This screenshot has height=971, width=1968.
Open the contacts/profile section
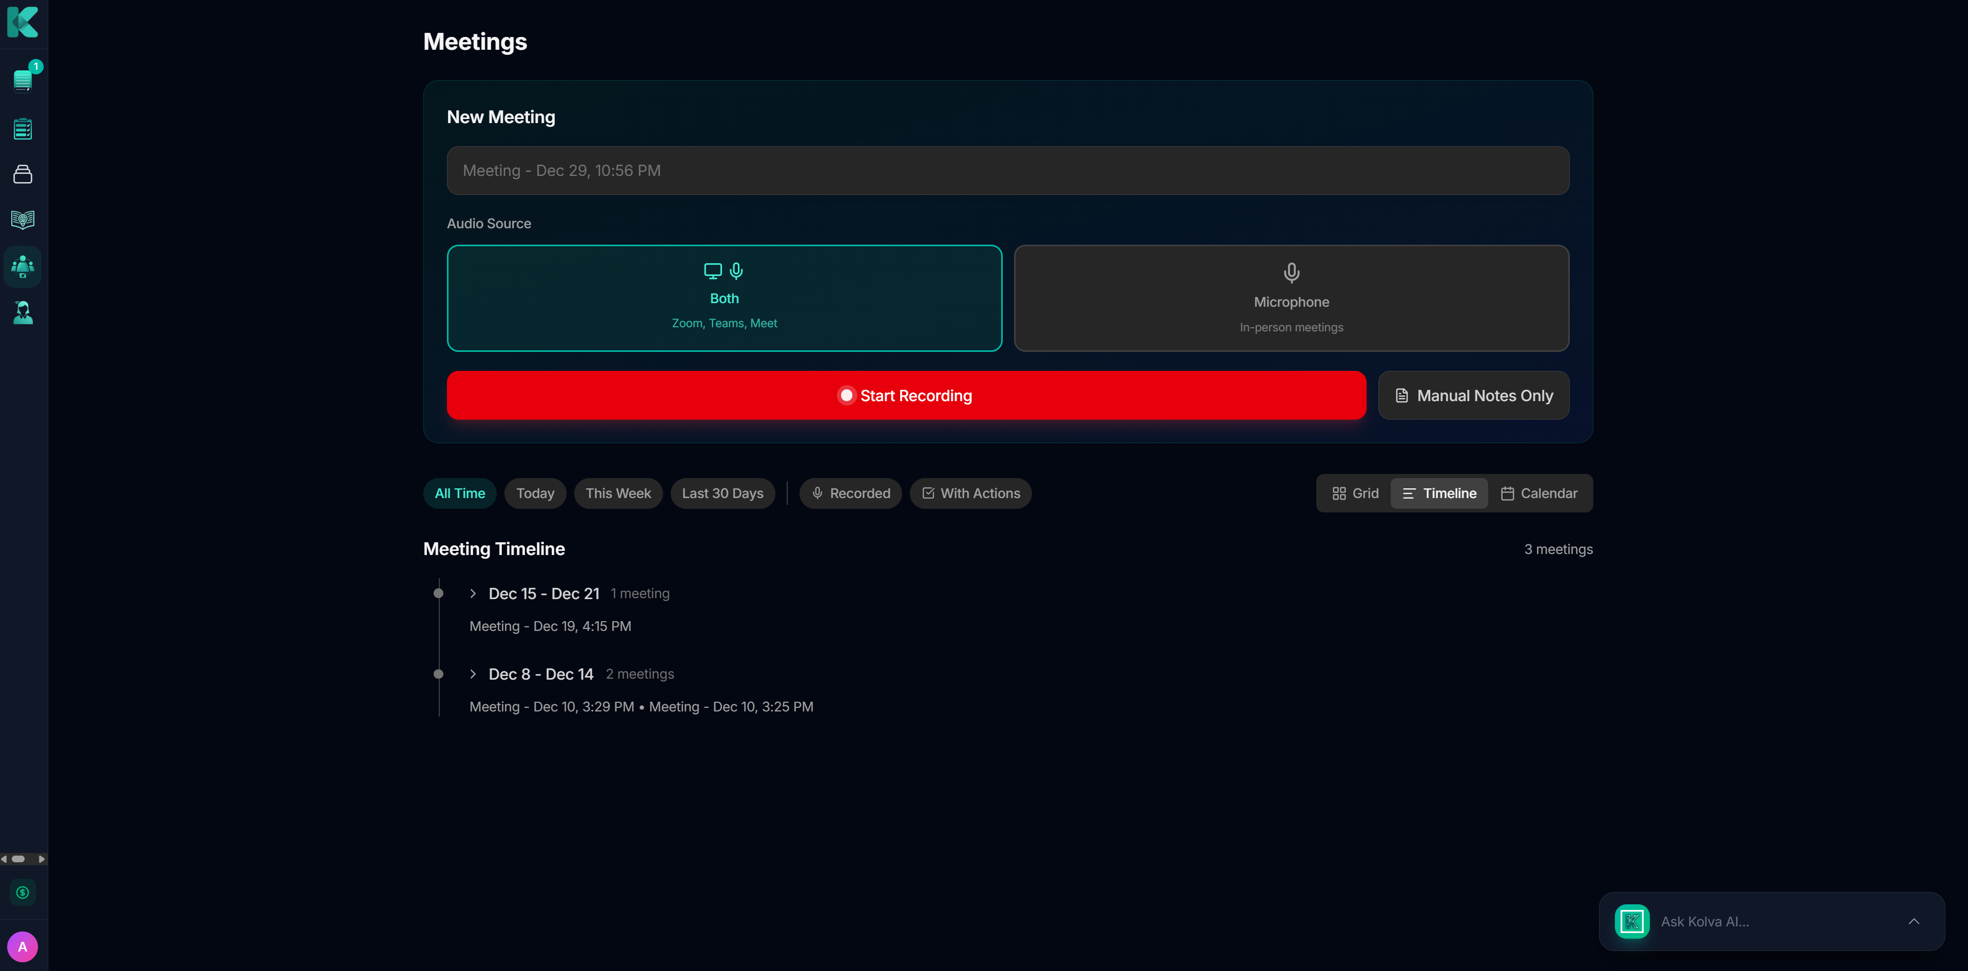tap(23, 312)
